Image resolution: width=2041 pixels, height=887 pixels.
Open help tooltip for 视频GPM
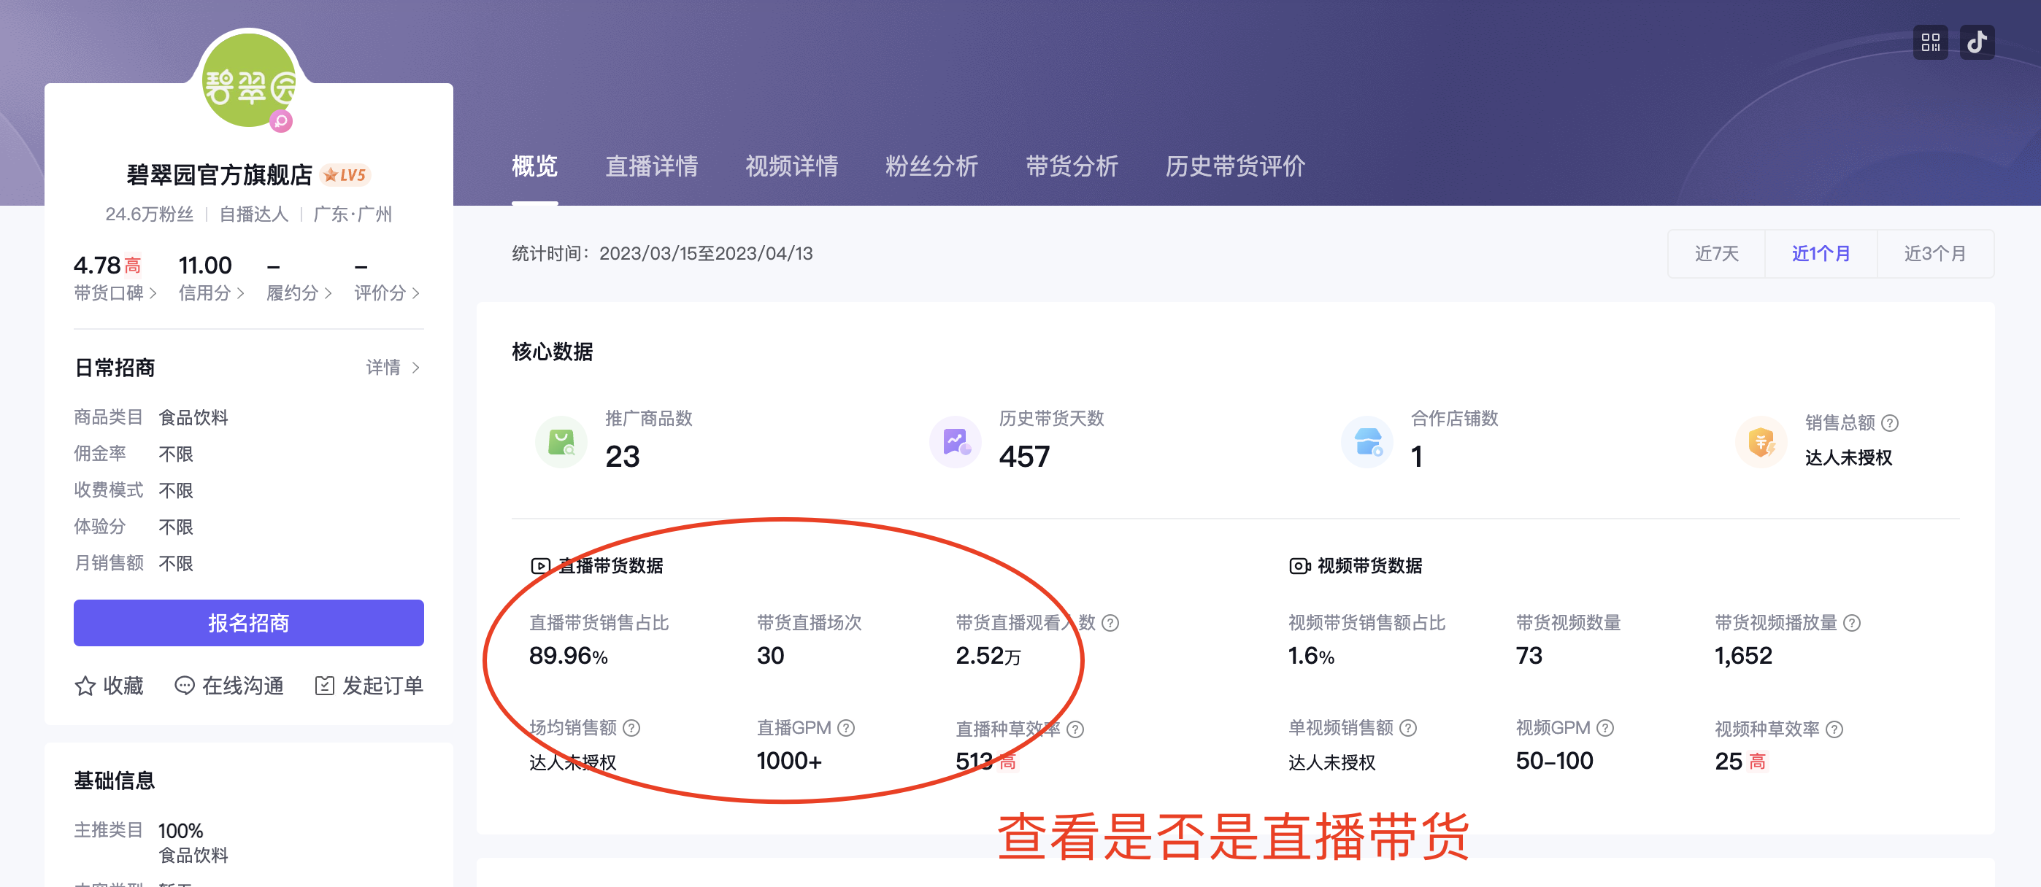pyautogui.click(x=1605, y=728)
